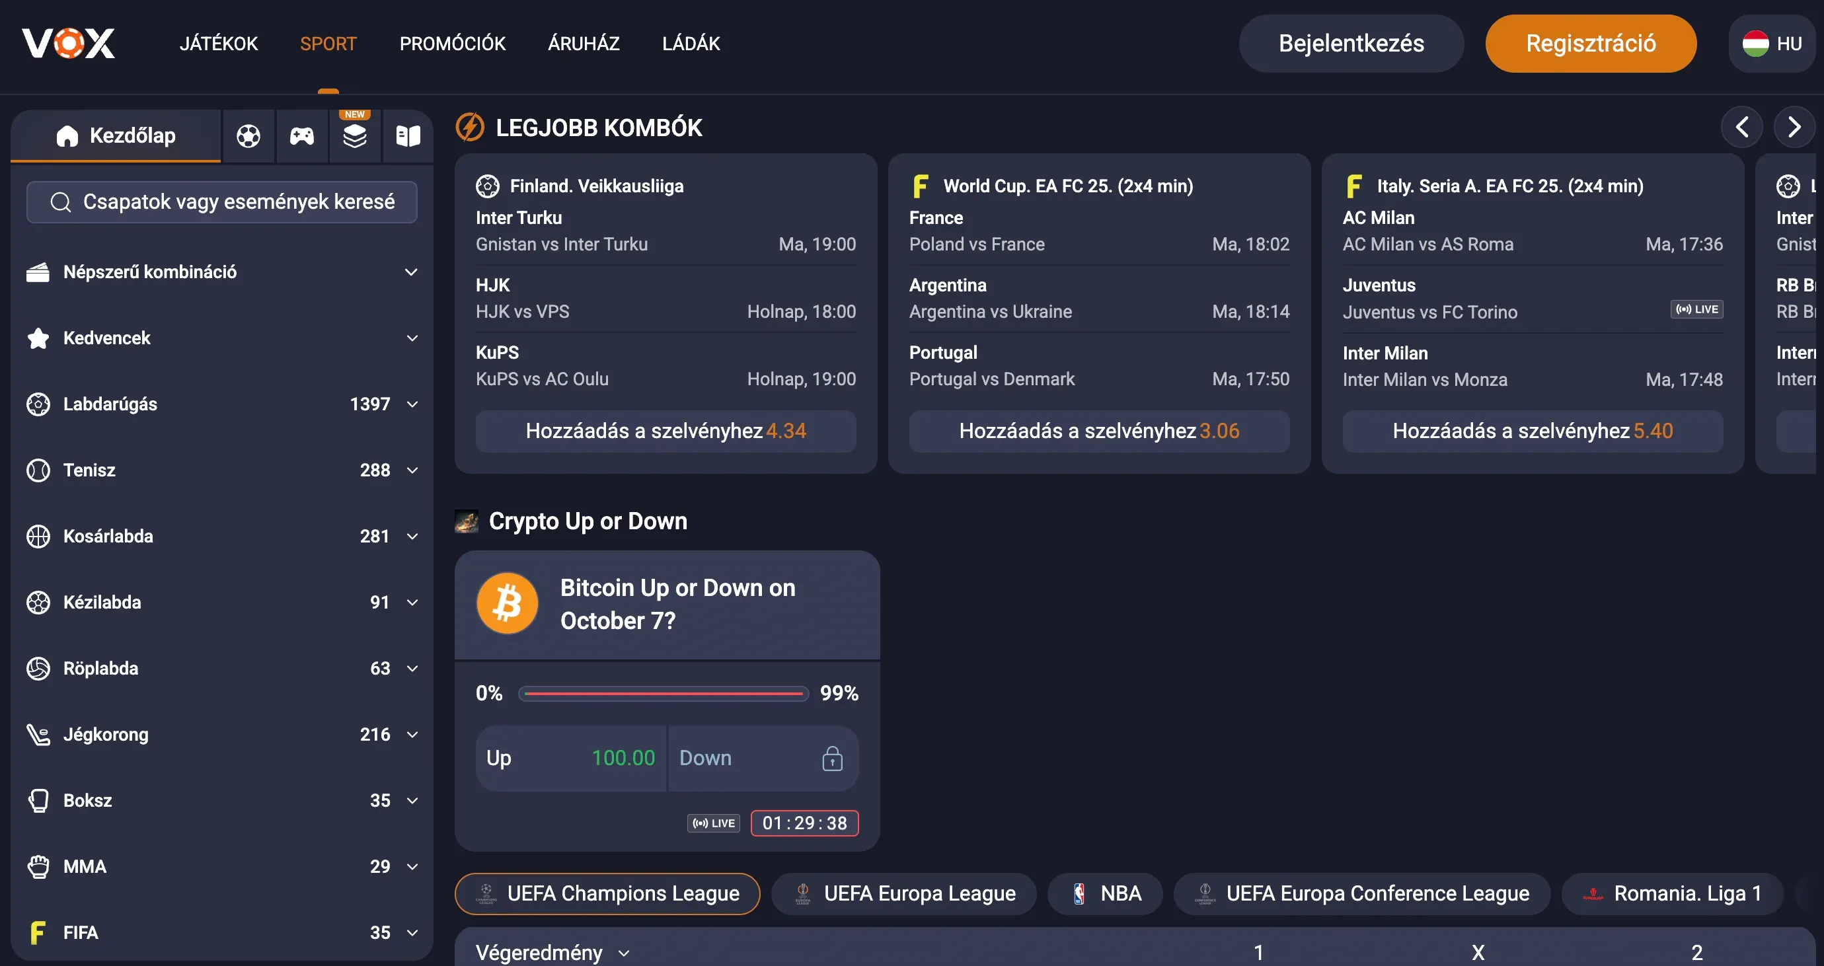Click the Regisztráció button

1590,44
